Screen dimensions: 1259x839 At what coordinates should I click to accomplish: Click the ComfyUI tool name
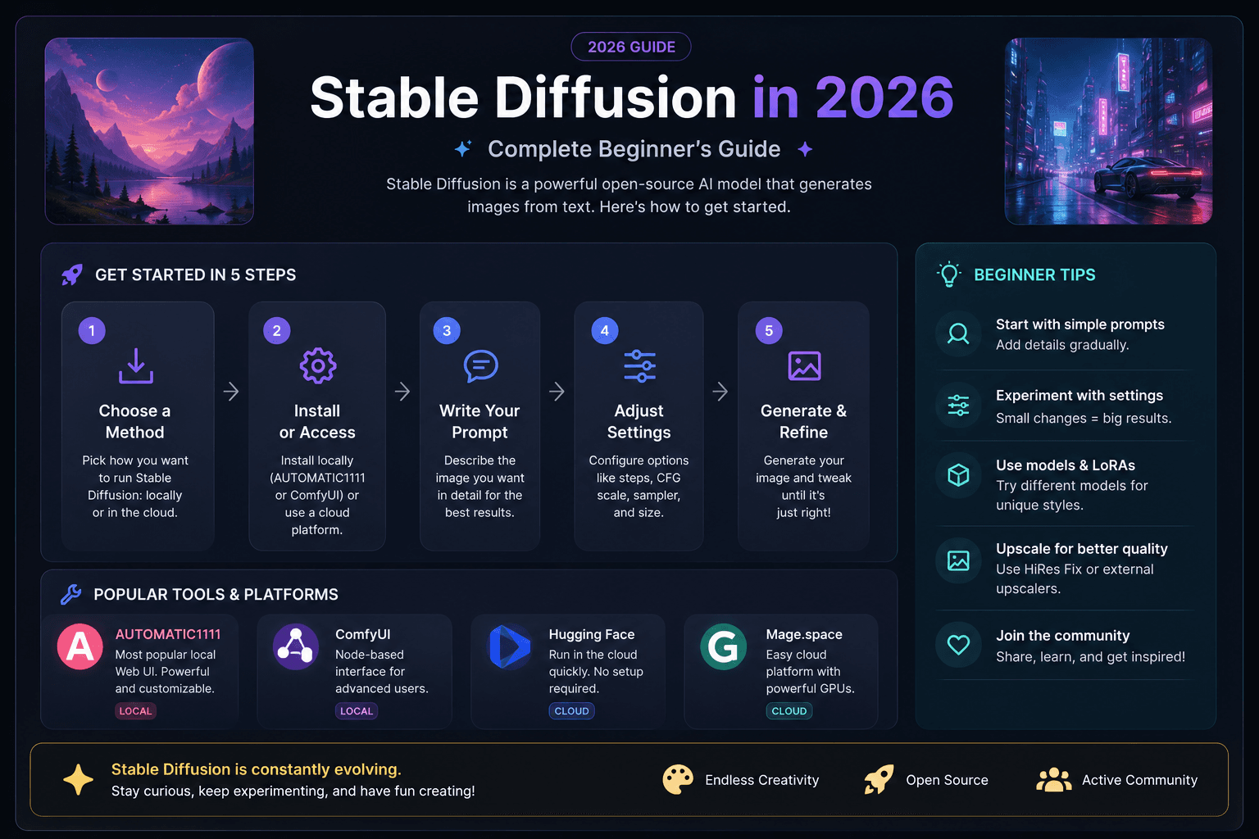pos(363,634)
